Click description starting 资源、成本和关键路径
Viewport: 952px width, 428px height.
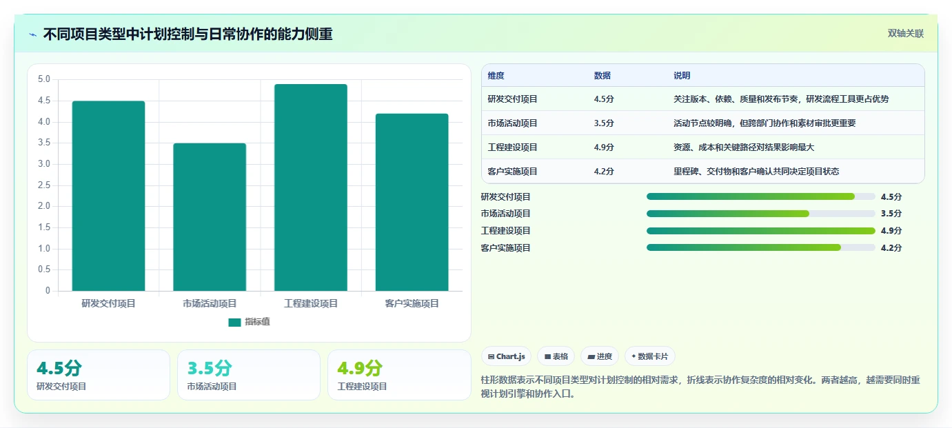pyautogui.click(x=745, y=147)
